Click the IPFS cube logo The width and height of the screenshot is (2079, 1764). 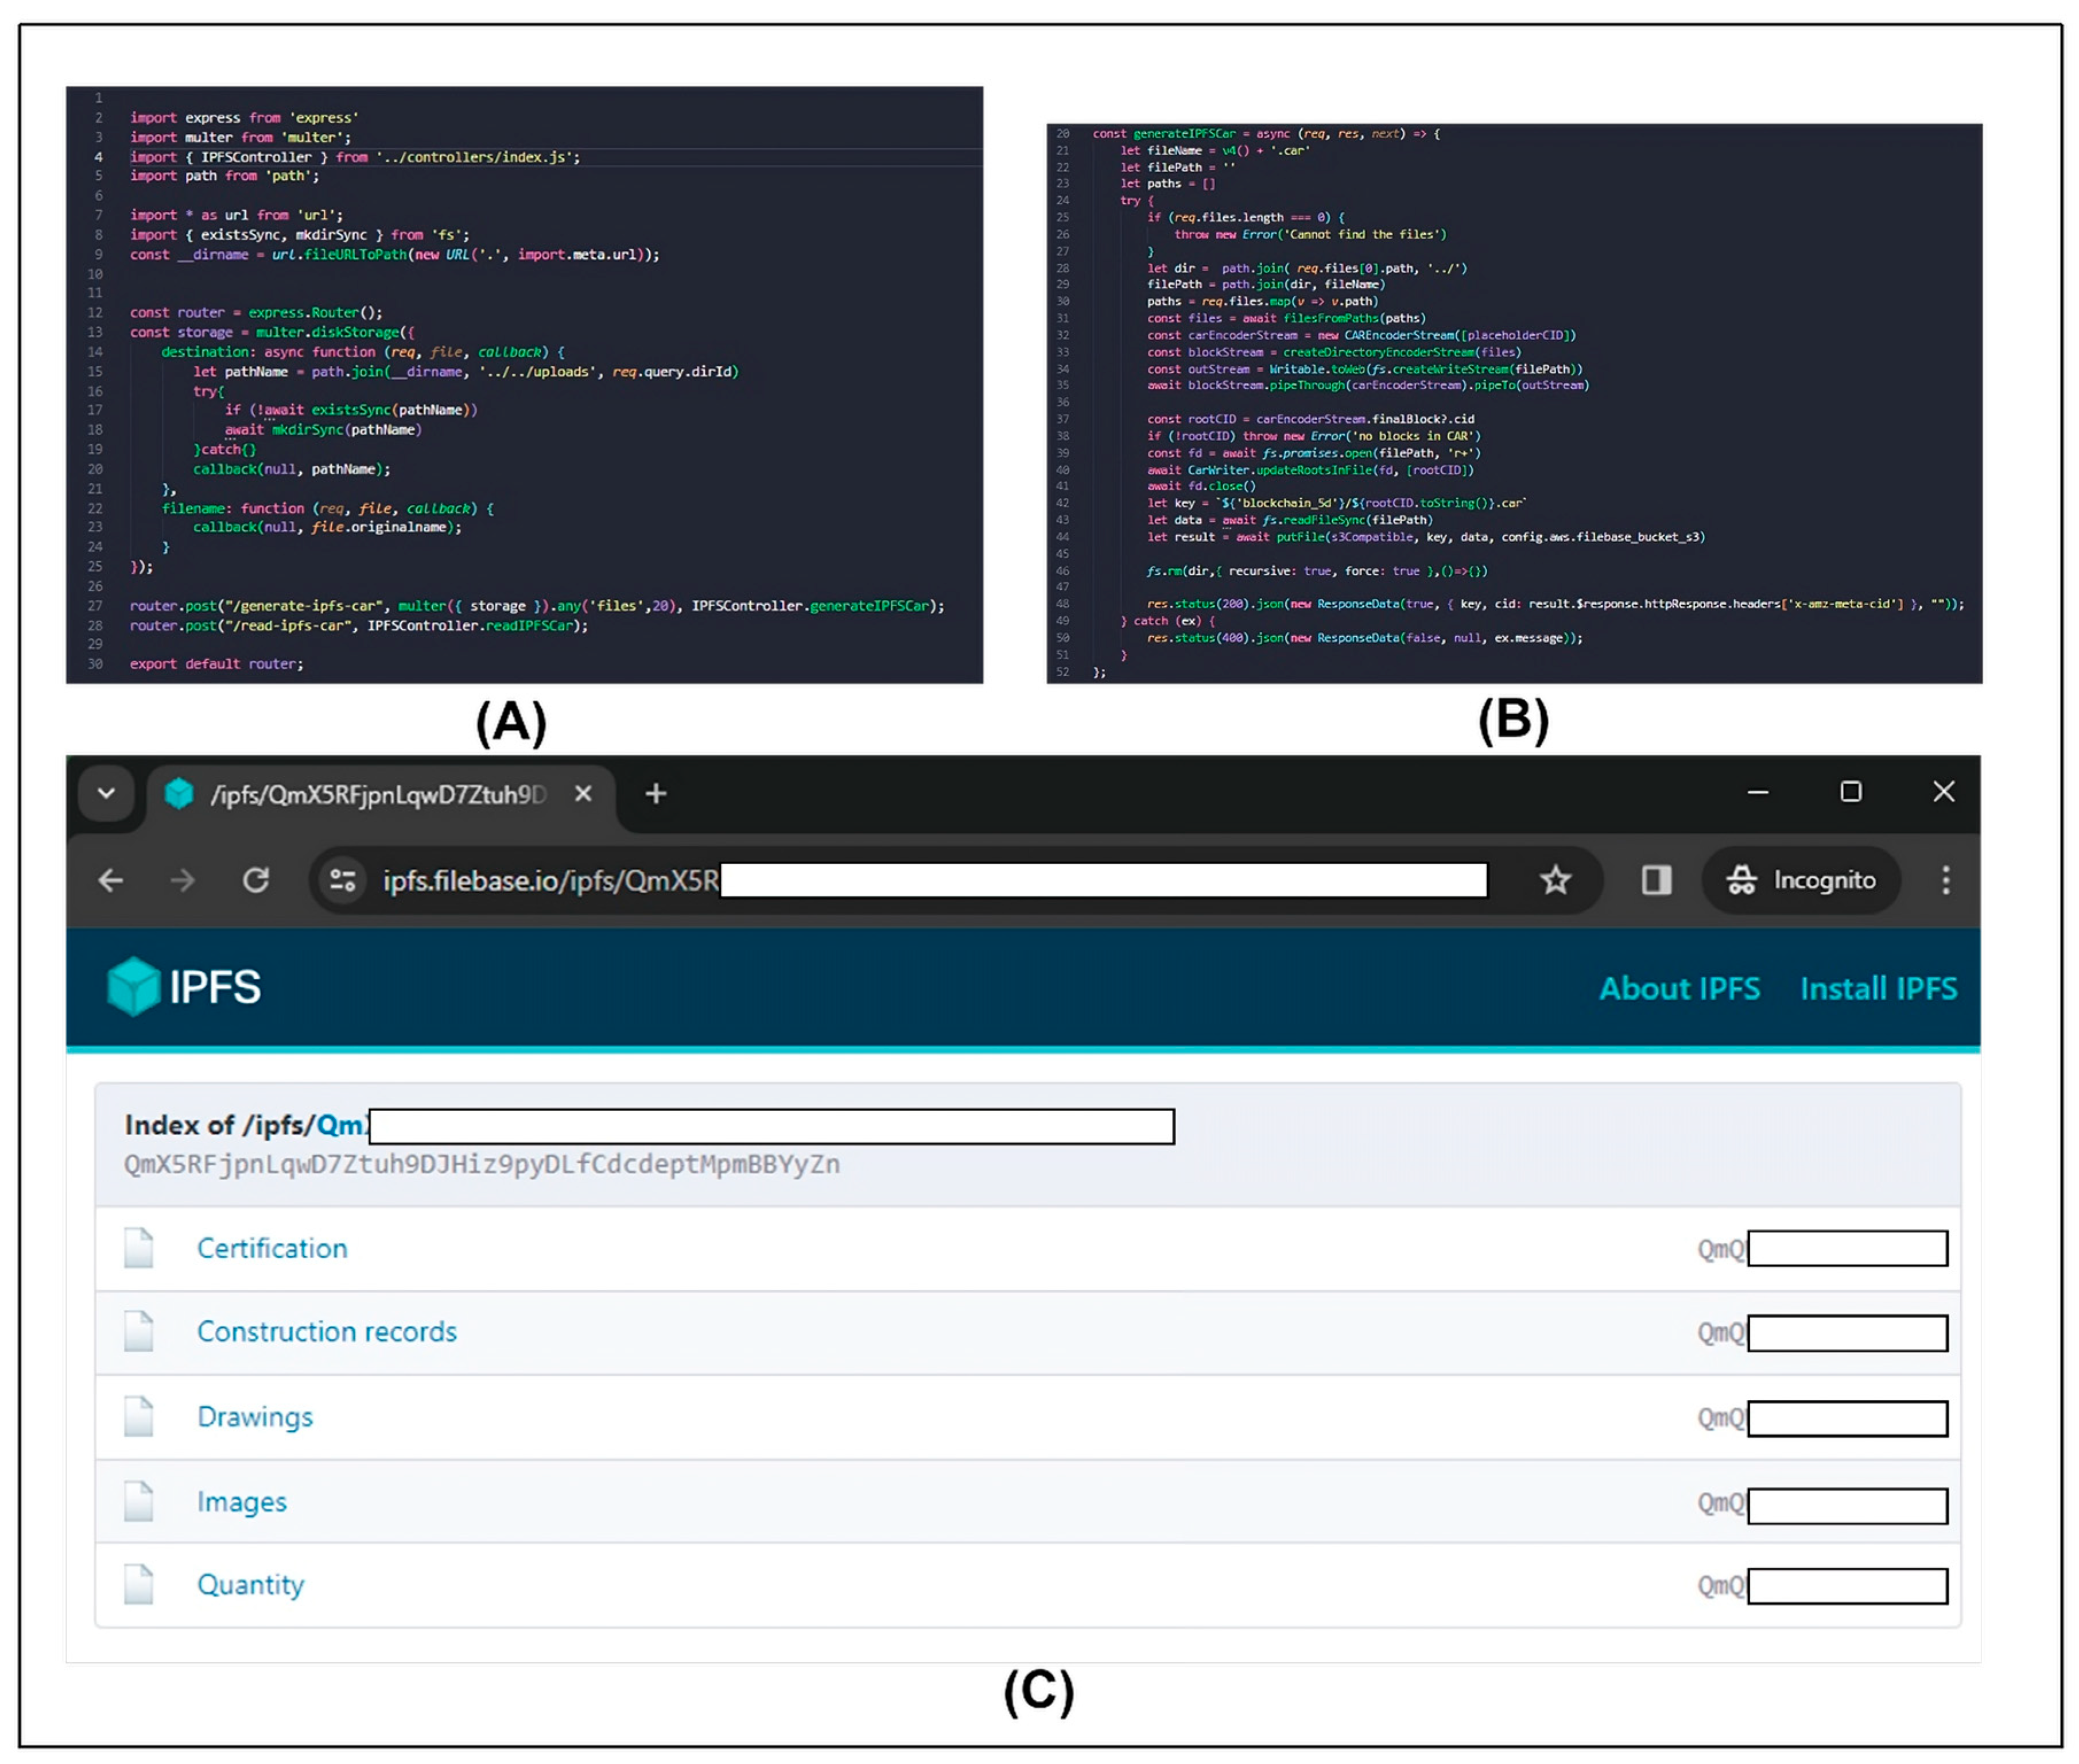[134, 986]
